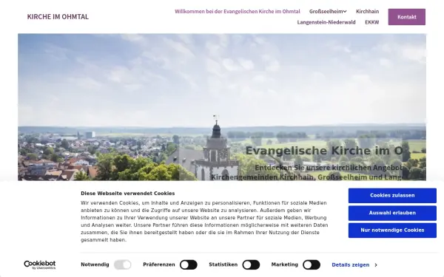Click the Entdecken Sie unsere kirchlichen Angebote text
This screenshot has width=444, height=277.
coord(329,168)
